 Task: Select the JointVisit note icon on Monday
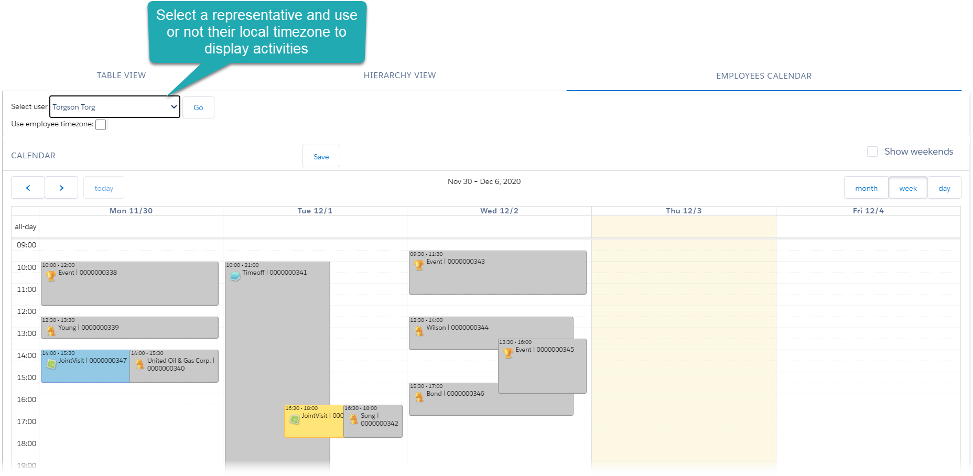(51, 364)
